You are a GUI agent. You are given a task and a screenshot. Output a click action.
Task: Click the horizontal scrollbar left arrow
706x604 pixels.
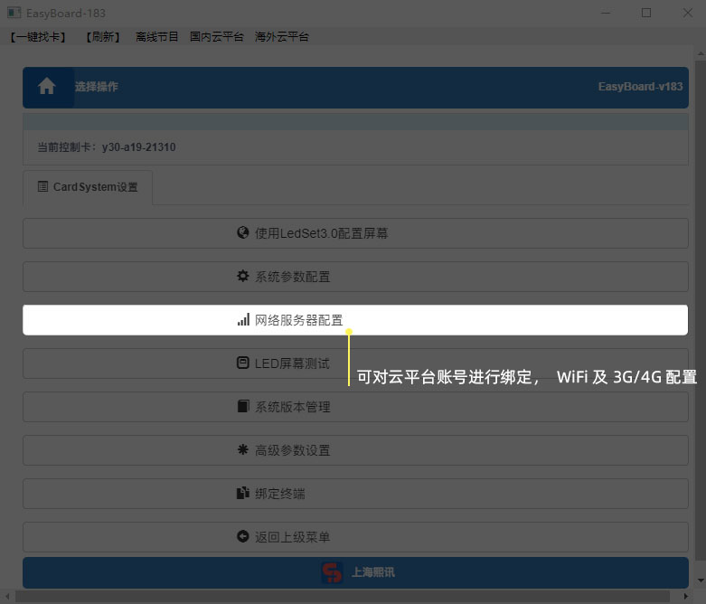(7, 597)
